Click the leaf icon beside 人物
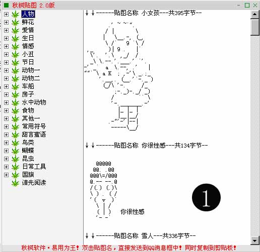 coord(15,14)
